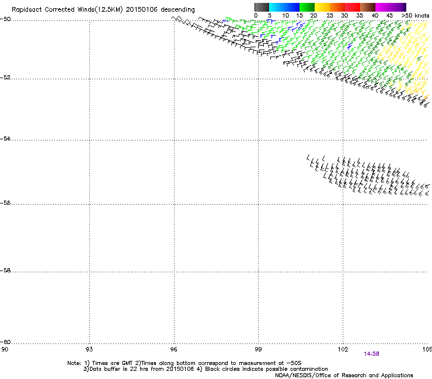Click the date text '20150106 descending'
Image resolution: width=432 pixels, height=379 pixels.
[160, 10]
